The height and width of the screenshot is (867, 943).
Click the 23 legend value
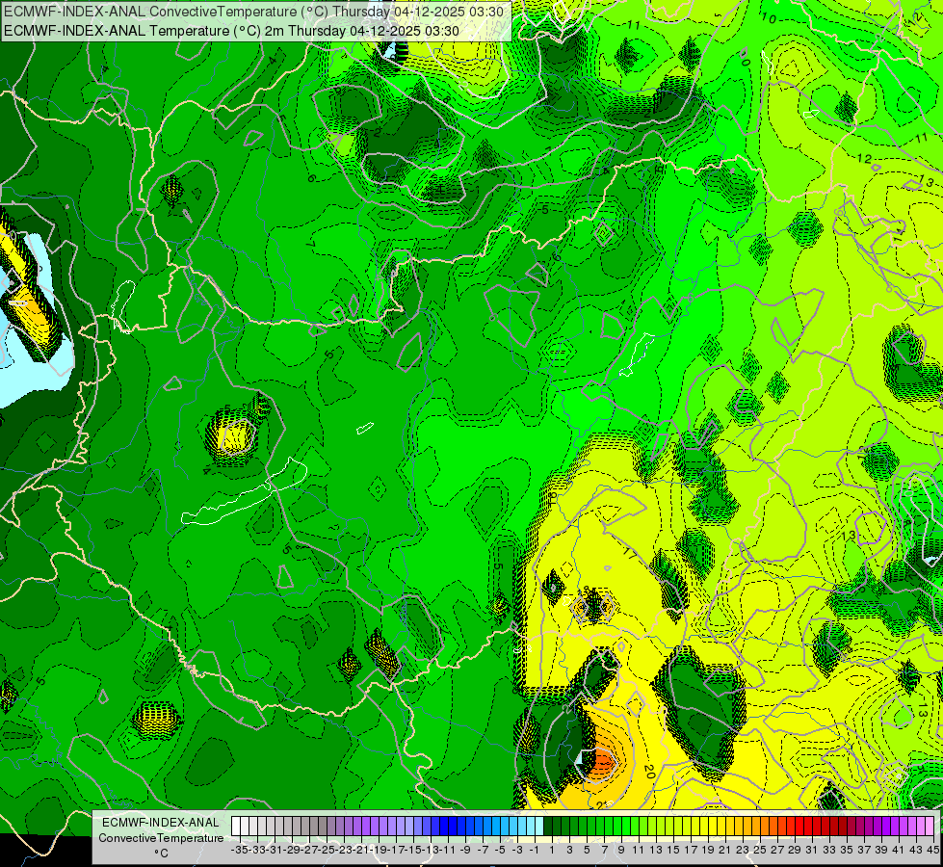[x=743, y=851]
